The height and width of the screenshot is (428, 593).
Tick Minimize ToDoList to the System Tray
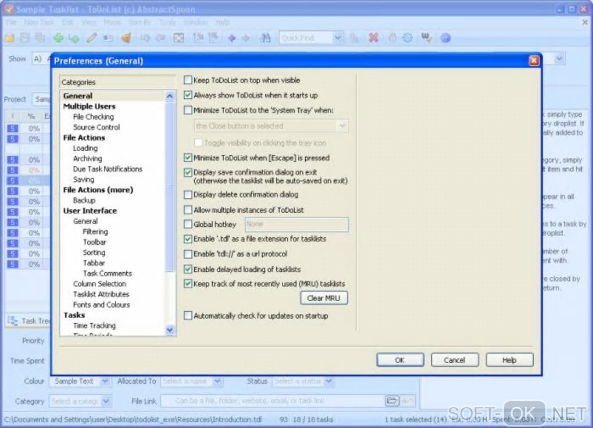[x=188, y=110]
